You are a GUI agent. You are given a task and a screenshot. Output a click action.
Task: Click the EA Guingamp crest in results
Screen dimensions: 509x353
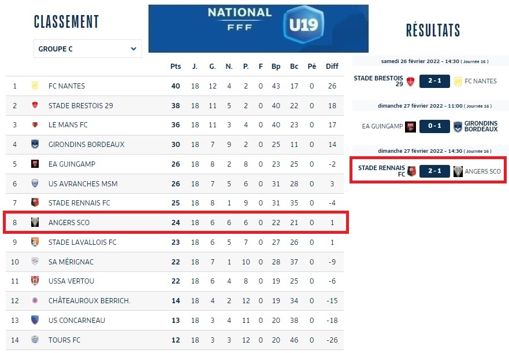click(411, 126)
